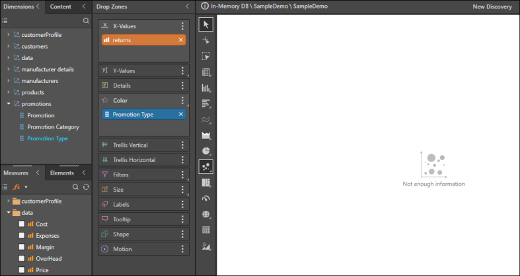Check the Cost measure checkbox
The image size is (520, 276).
(22, 224)
